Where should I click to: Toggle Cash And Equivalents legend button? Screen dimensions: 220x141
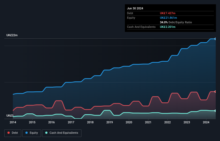pos(62,133)
